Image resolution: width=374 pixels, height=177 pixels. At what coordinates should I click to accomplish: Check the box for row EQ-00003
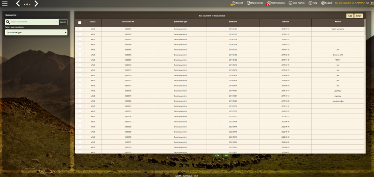click(x=79, y=39)
